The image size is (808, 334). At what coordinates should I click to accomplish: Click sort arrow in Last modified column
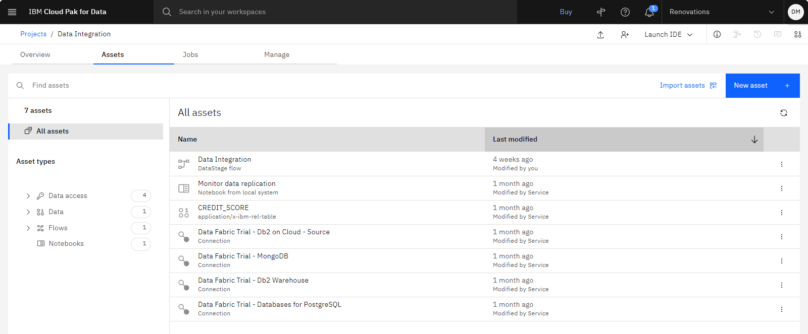pos(754,140)
